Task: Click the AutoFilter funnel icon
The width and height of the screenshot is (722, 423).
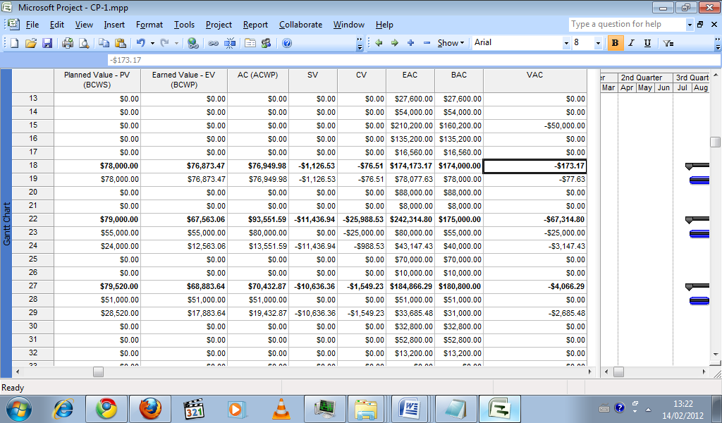Action: click(x=668, y=43)
